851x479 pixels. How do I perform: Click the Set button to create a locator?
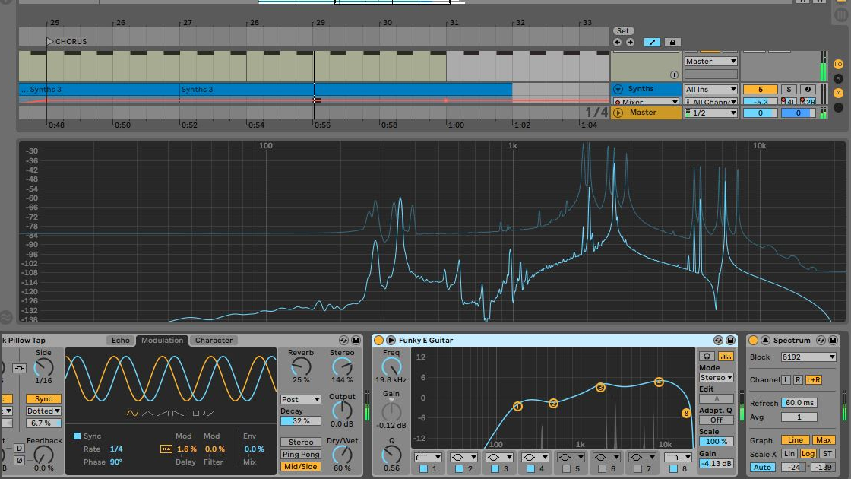click(x=623, y=30)
